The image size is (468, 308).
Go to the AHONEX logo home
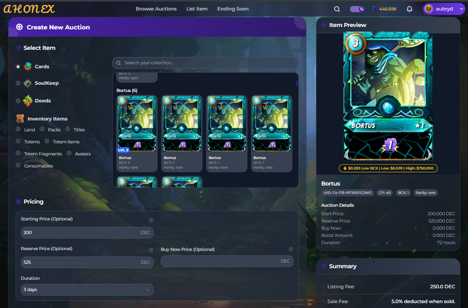click(x=29, y=9)
